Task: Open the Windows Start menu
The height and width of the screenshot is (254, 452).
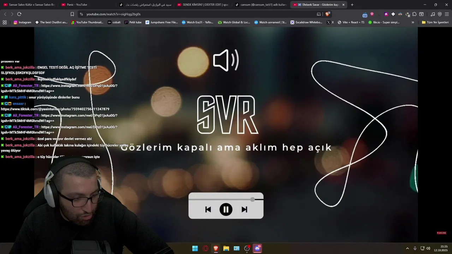Action: tap(195, 248)
